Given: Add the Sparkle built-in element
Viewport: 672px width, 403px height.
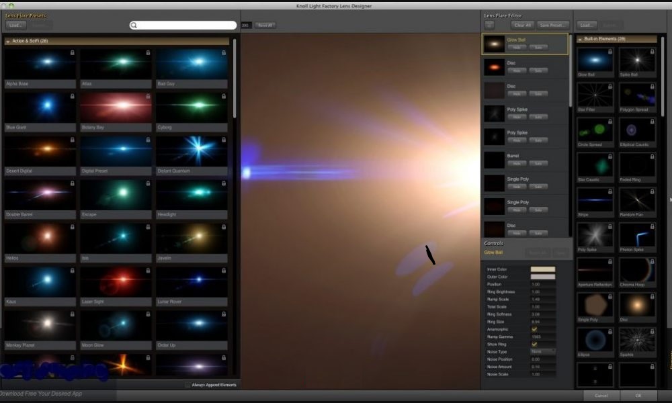Looking at the screenshot, I should point(637,340).
